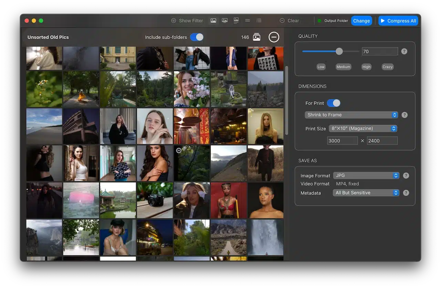This screenshot has height=288, width=441.
Task: Click the quality slider handle
Action: [x=339, y=51]
